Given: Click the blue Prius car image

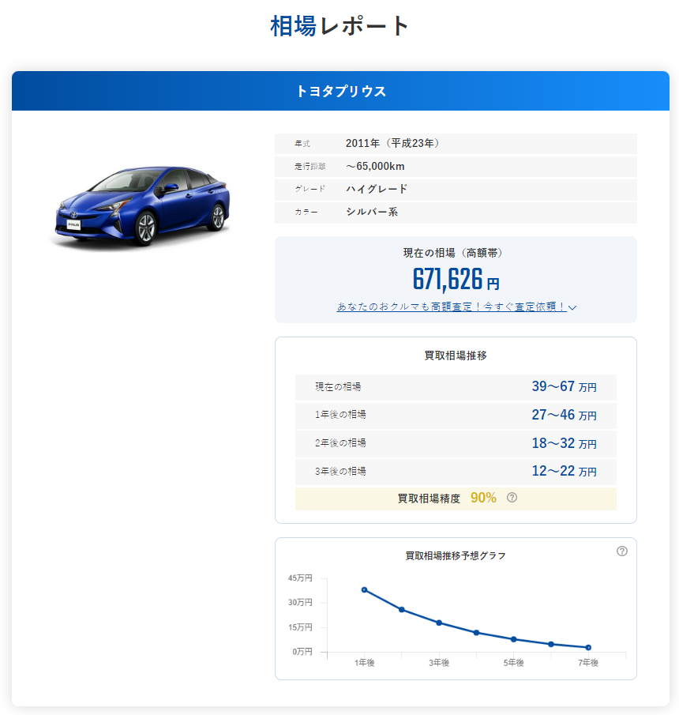Looking at the screenshot, I should [142, 207].
